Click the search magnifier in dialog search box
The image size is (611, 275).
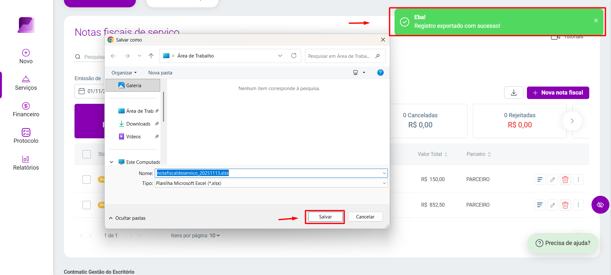[x=378, y=56]
